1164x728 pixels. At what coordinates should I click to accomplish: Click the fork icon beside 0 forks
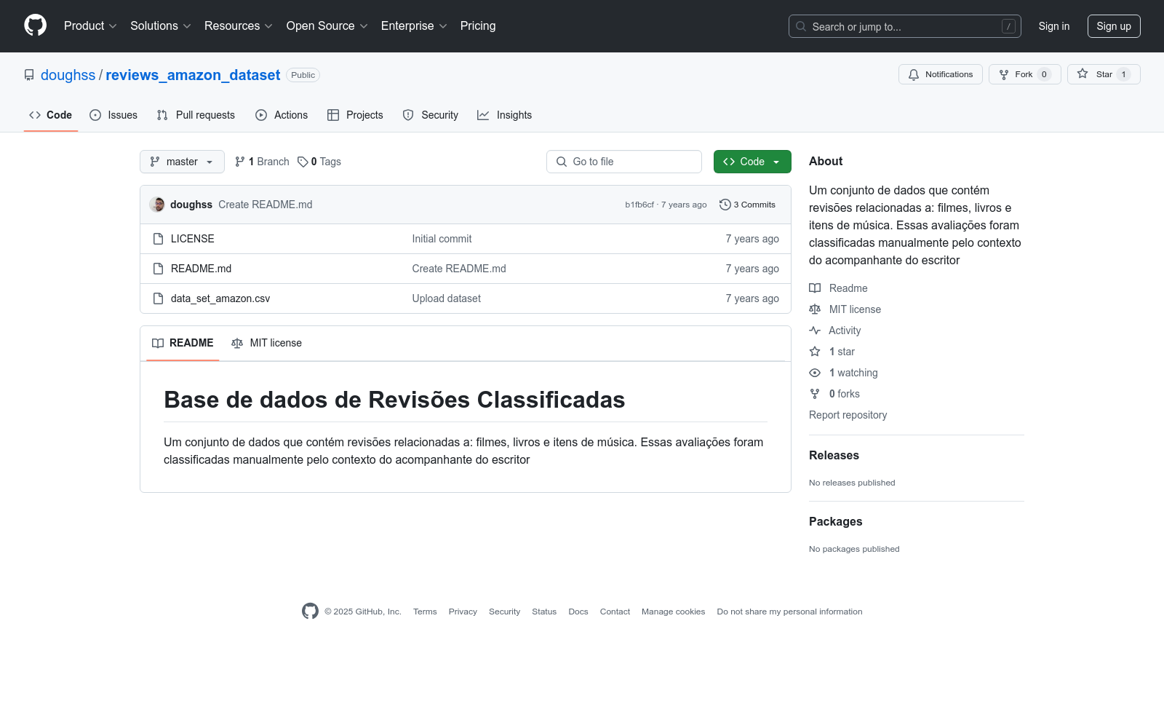[x=815, y=394]
